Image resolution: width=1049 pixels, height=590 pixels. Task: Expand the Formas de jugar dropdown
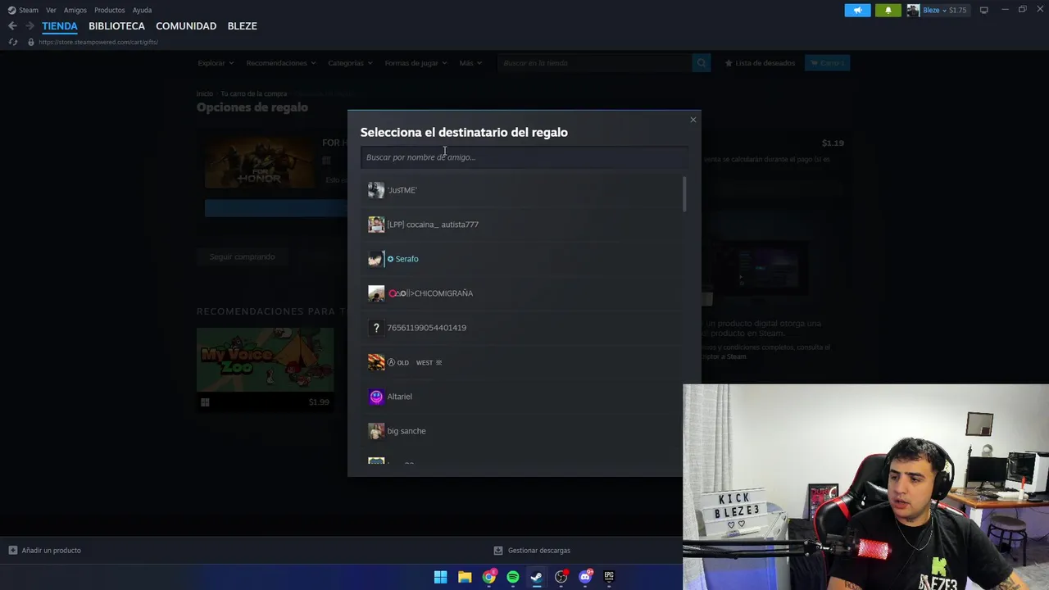click(x=416, y=63)
